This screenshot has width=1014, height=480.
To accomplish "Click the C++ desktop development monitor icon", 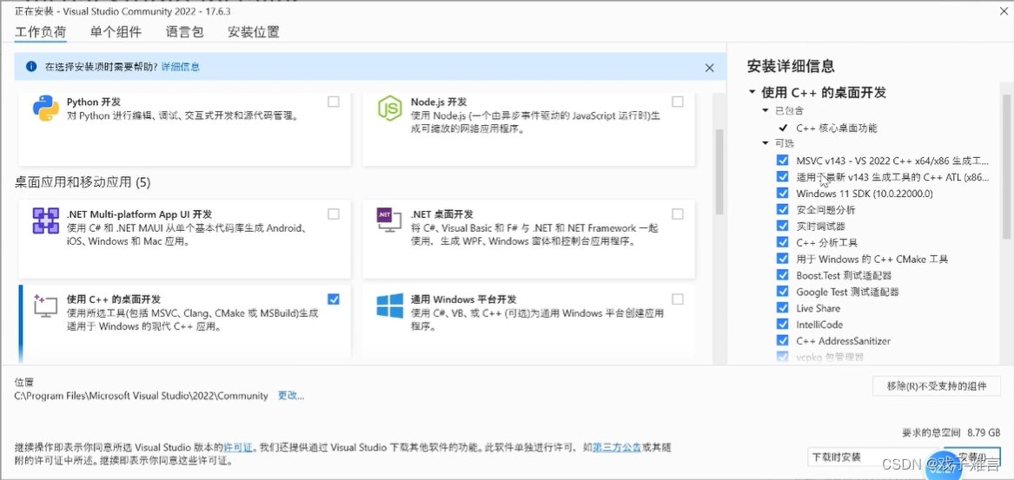I will click(46, 306).
